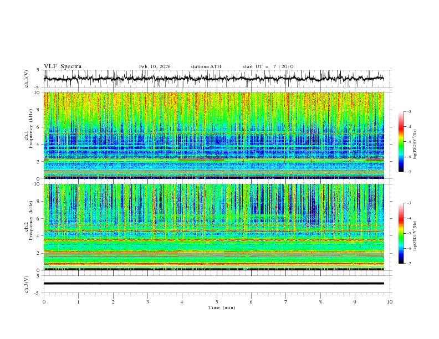Click the ch.2 color bar "log(PSD)(V²/Hz)" label

pyautogui.click(x=415, y=236)
